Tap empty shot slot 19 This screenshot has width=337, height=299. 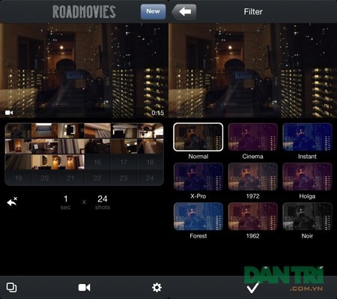(18, 178)
